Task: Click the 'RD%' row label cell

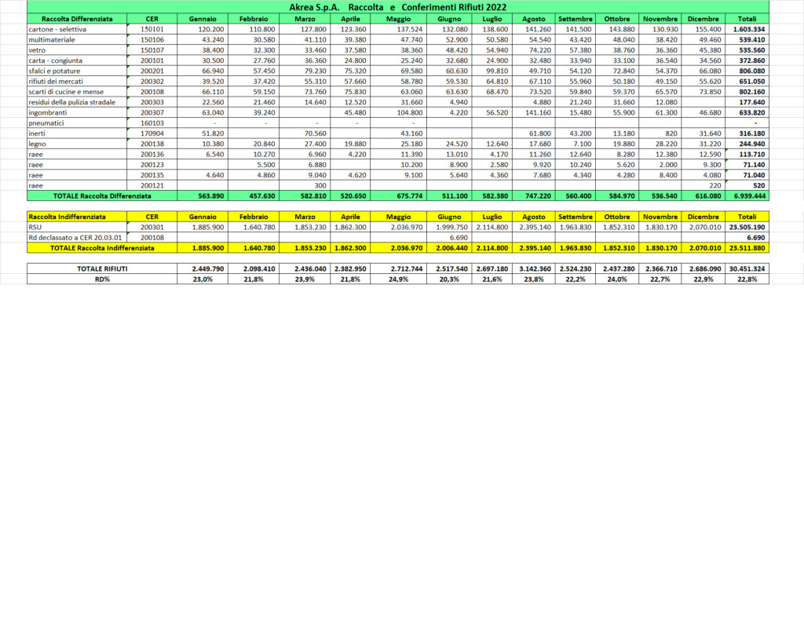Action: (x=102, y=279)
